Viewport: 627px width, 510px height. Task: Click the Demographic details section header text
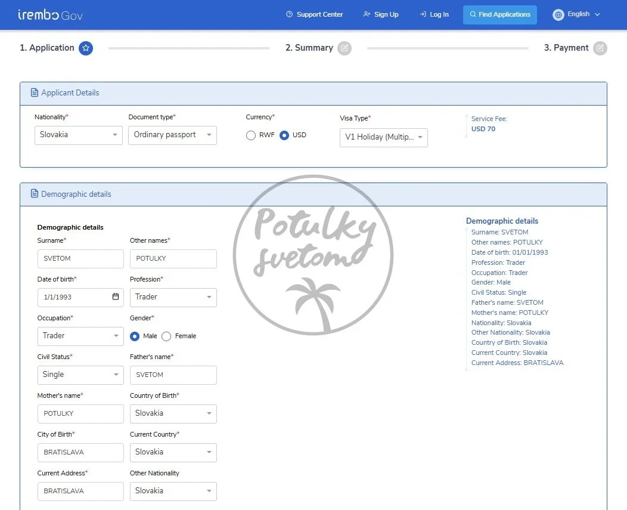pos(76,194)
